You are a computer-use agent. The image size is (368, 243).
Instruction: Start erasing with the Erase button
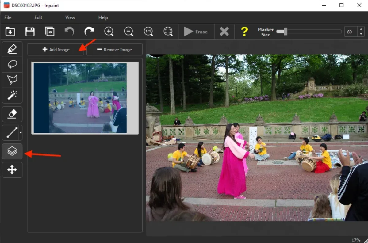[x=196, y=32]
